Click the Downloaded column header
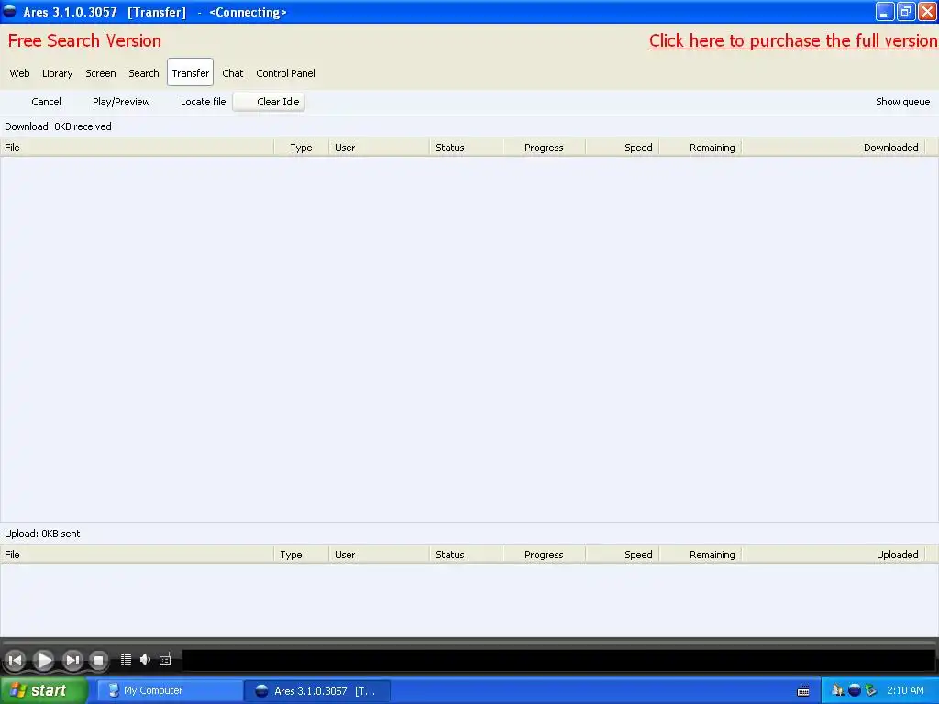939x704 pixels. click(834, 148)
